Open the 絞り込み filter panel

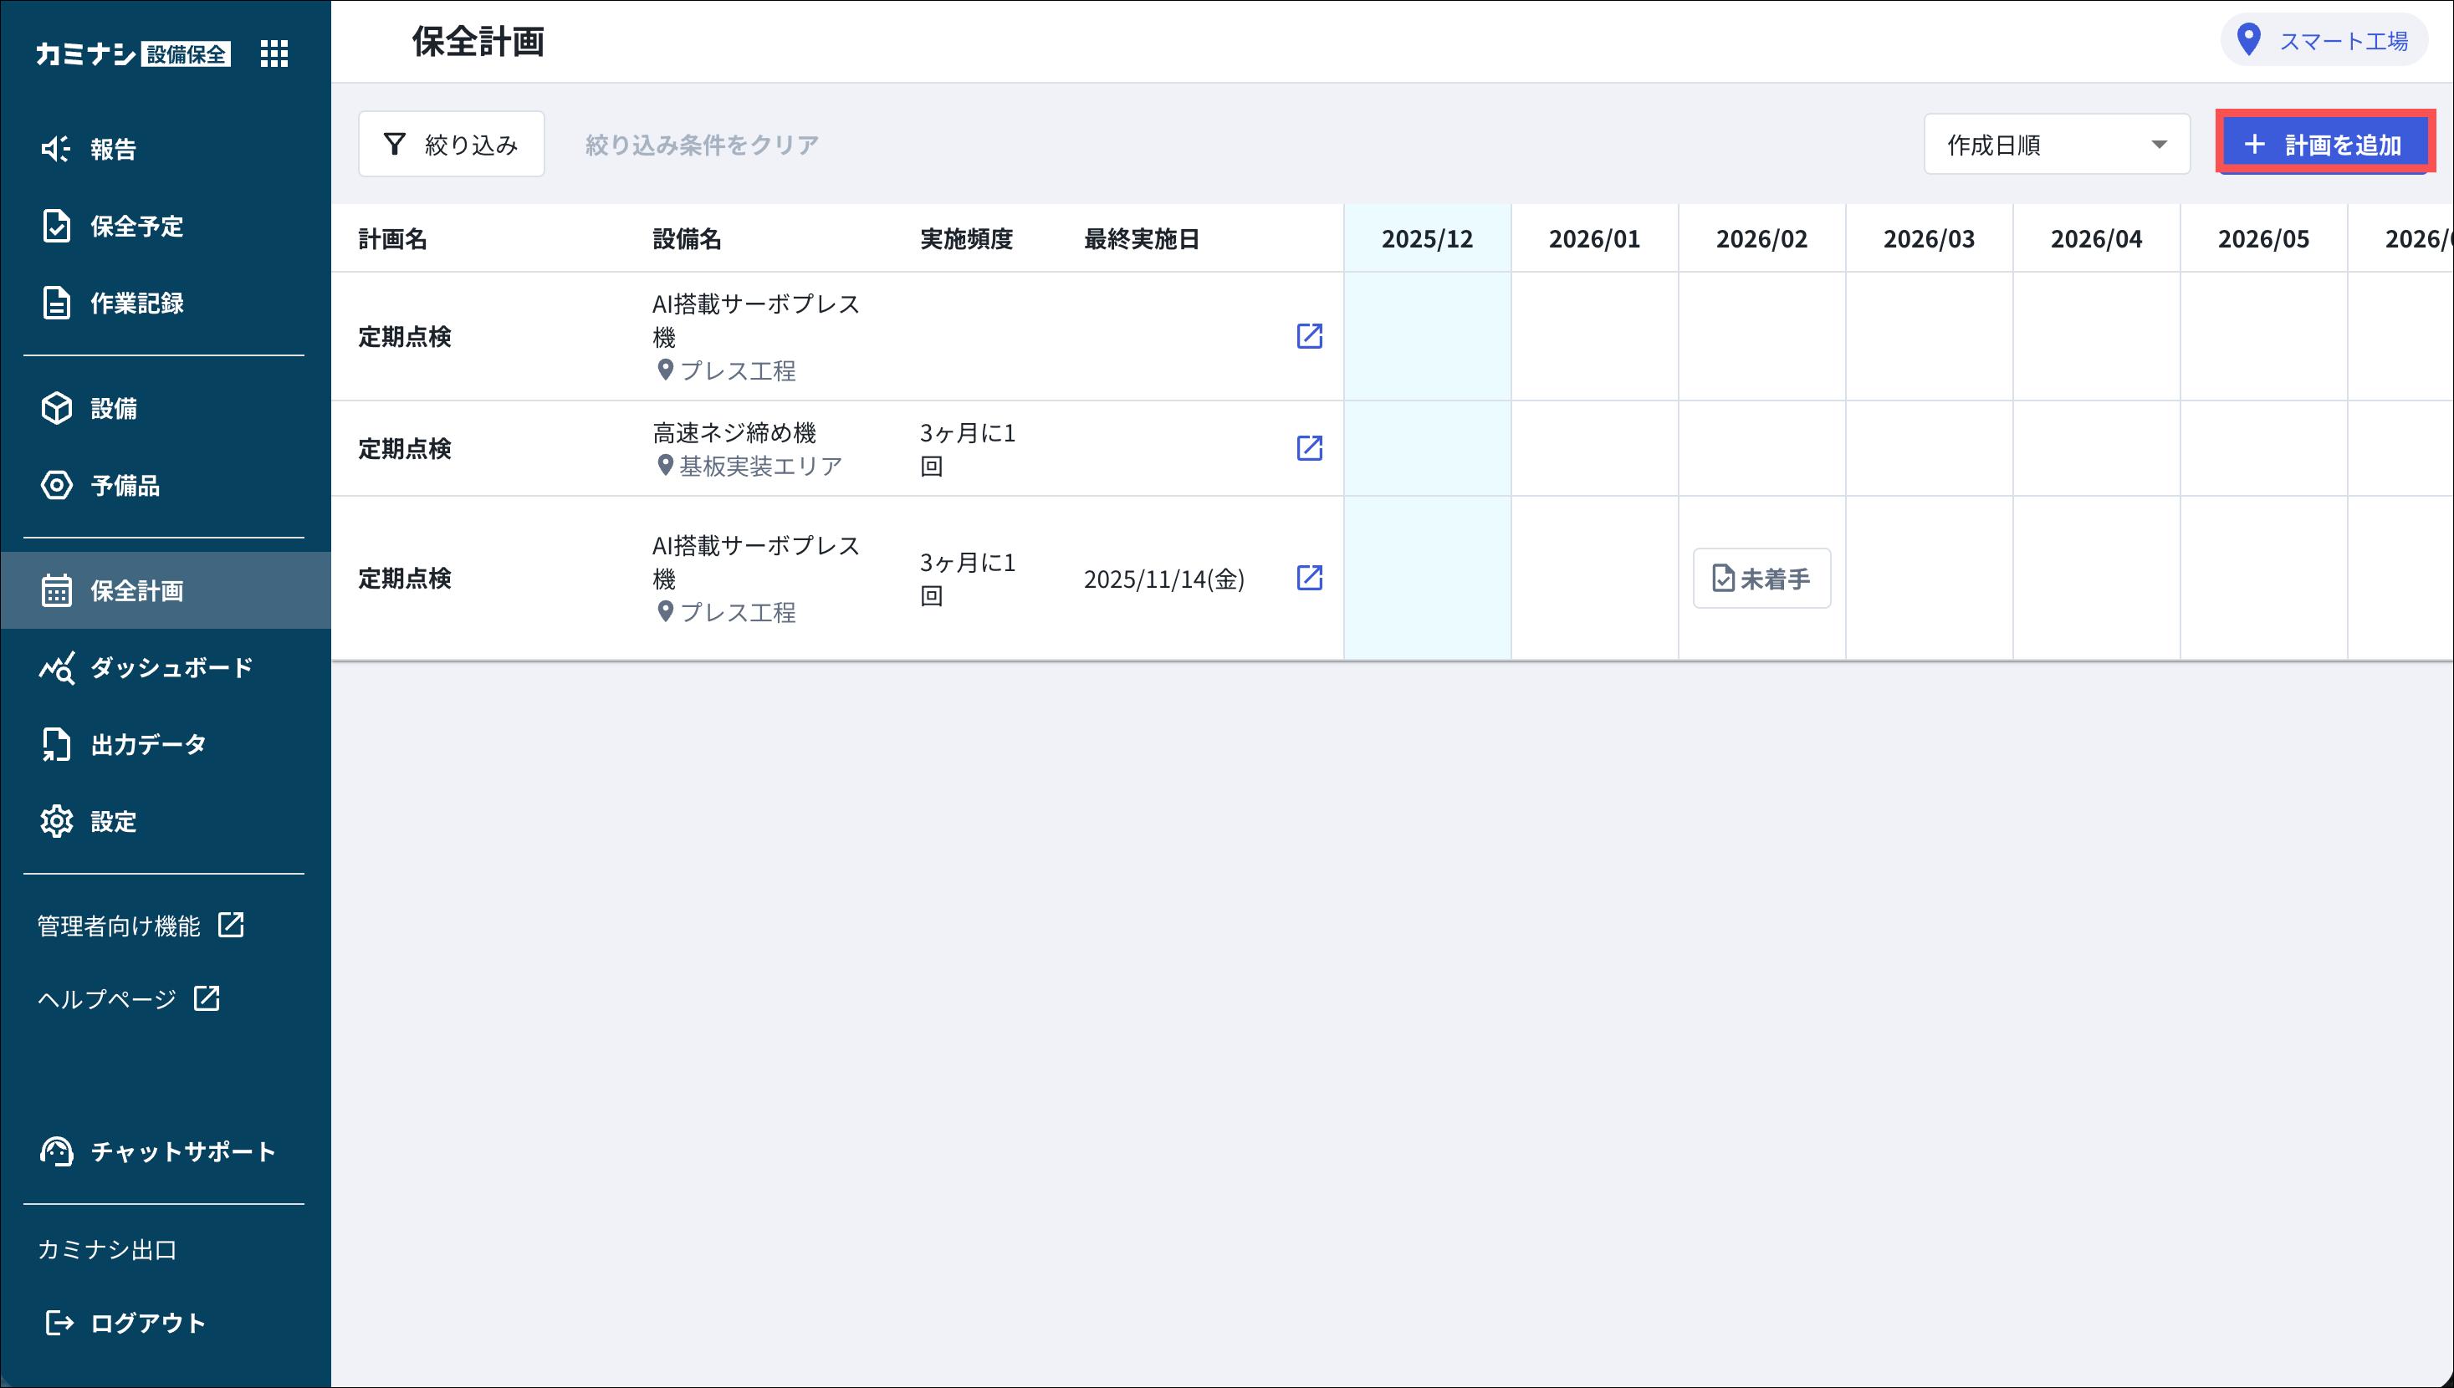[x=451, y=145]
